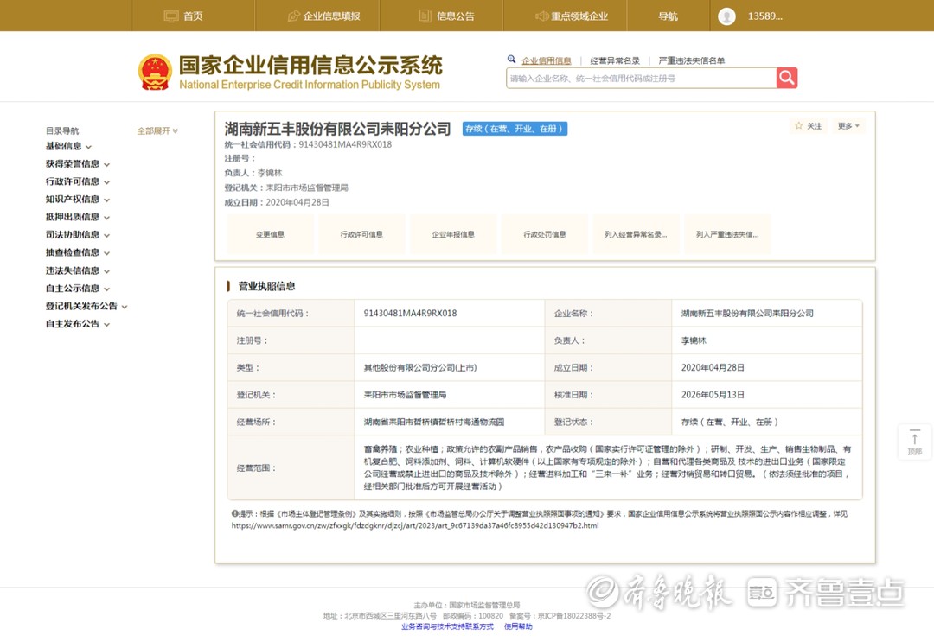Screen dimensions: 934x642
Task: Click the 顶部 back-to-top arrow
Action: click(914, 442)
